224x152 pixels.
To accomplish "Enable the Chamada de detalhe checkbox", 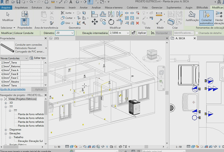I will 197,33.
